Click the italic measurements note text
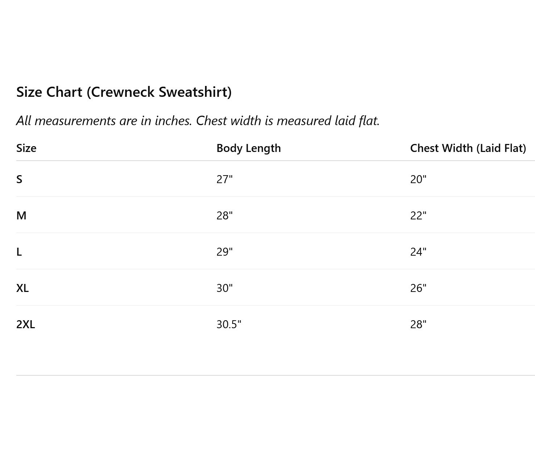 [198, 120]
